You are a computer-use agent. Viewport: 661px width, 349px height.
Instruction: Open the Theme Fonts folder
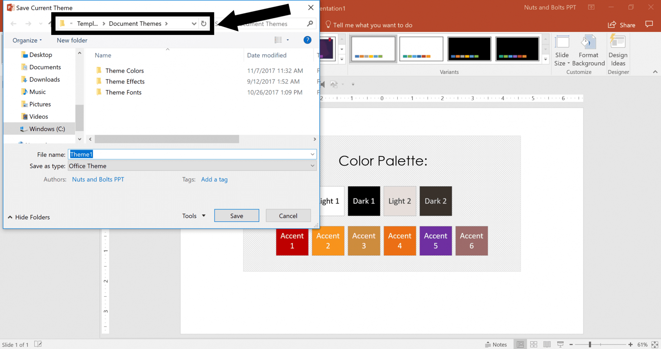point(123,92)
